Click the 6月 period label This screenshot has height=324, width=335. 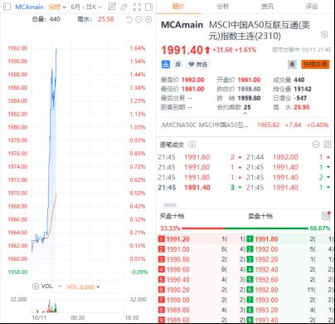75,7
